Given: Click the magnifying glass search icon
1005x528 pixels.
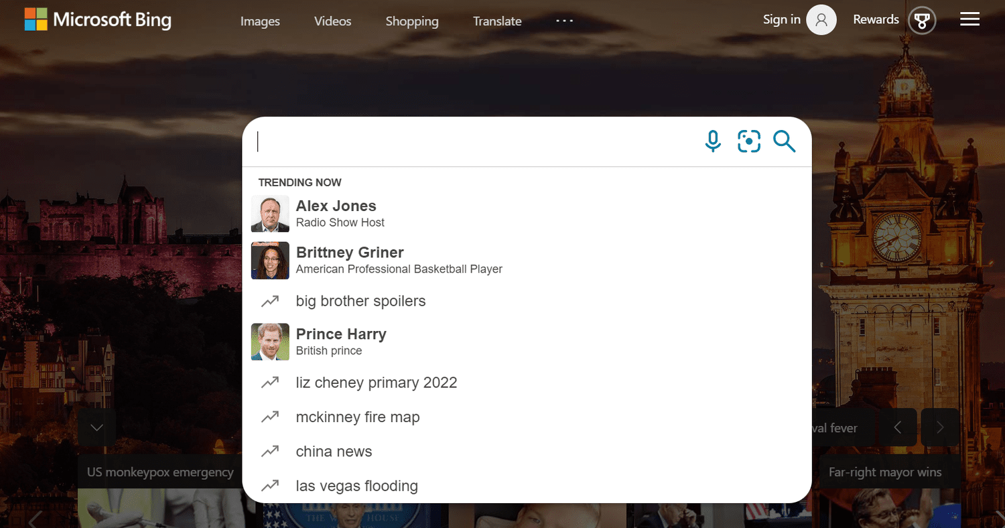Looking at the screenshot, I should coord(784,141).
